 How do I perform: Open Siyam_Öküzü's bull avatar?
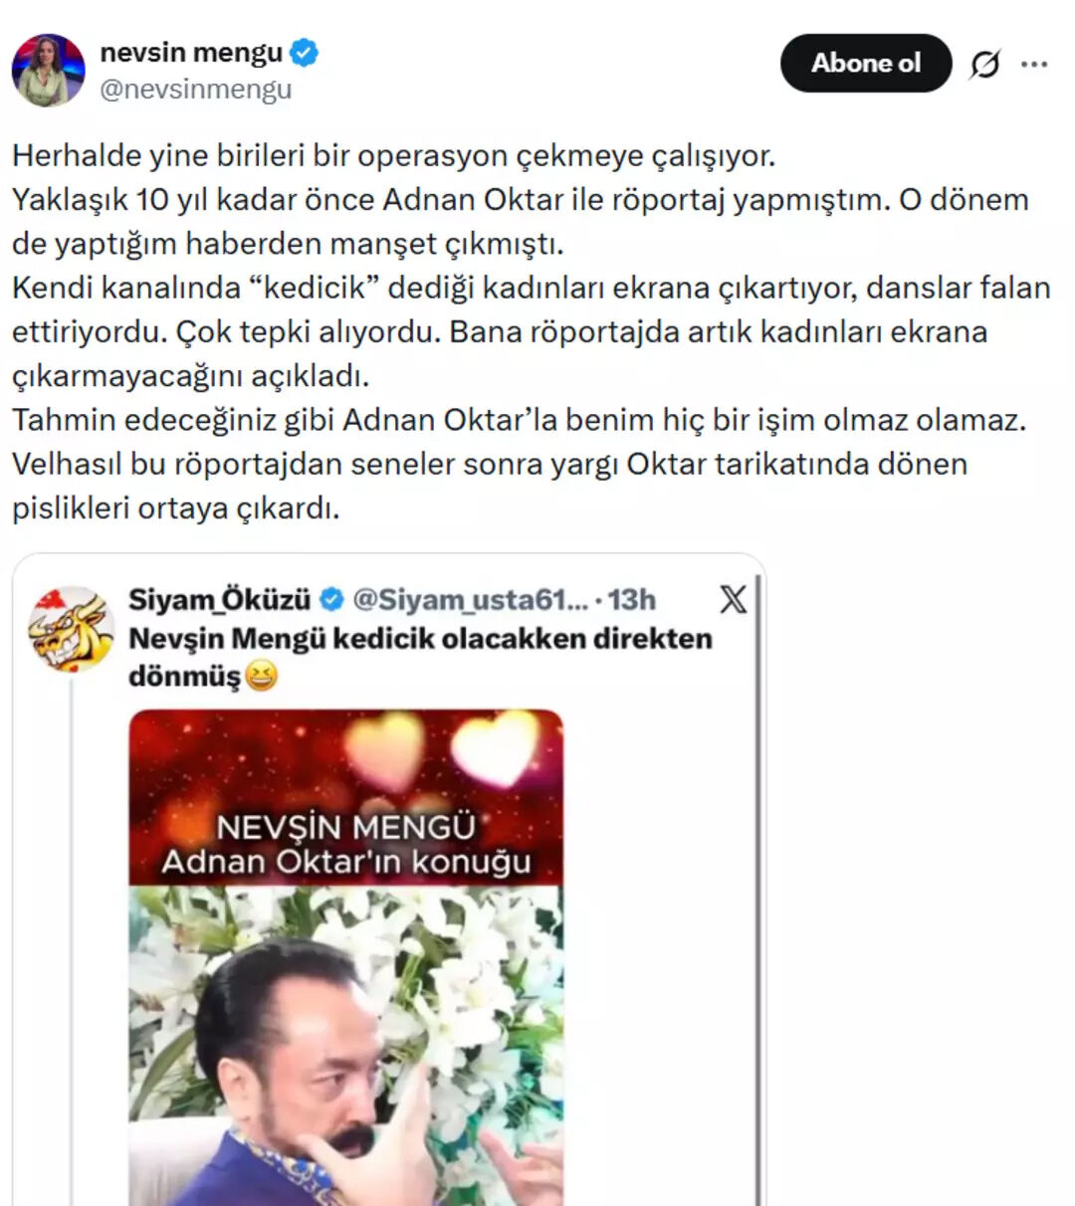pos(71,629)
